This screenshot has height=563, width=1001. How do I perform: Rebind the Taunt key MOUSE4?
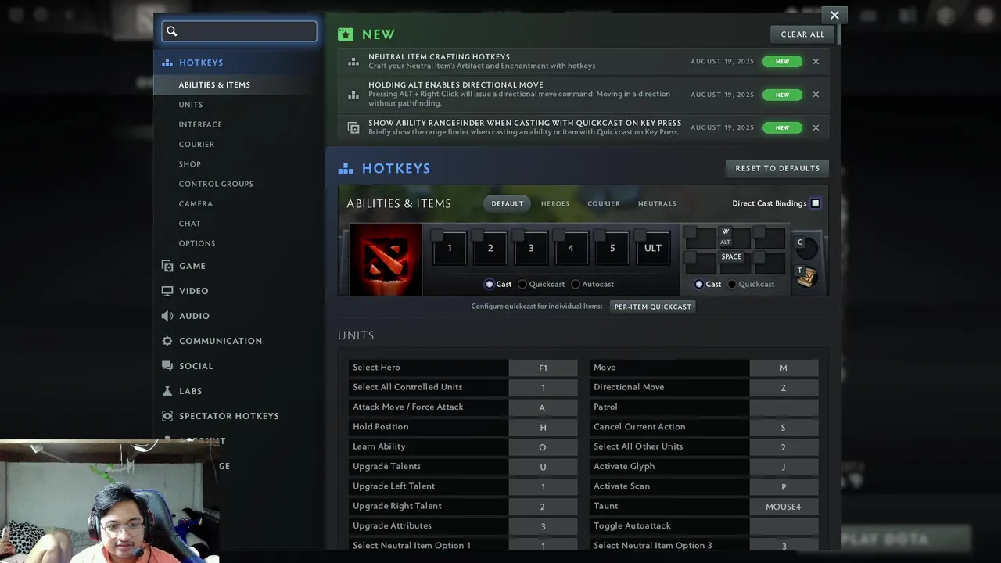click(784, 507)
